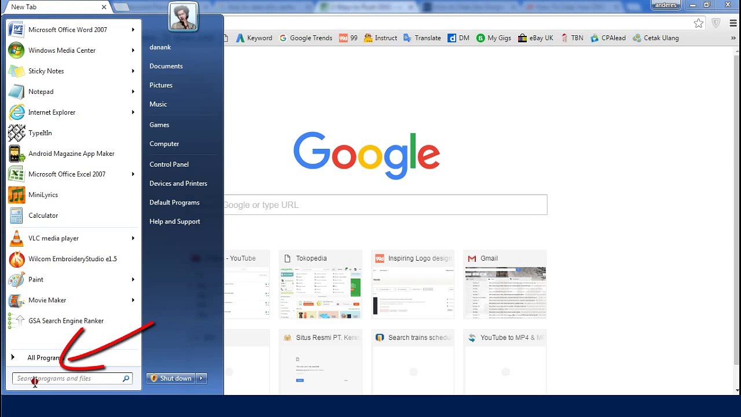Expand the Movie Maker jump list arrow
The width and height of the screenshot is (741, 417).
pyautogui.click(x=133, y=300)
